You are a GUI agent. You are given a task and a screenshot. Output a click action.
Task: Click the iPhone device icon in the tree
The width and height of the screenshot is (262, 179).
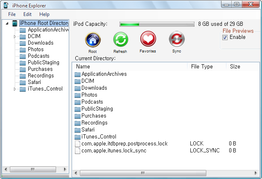15,23
